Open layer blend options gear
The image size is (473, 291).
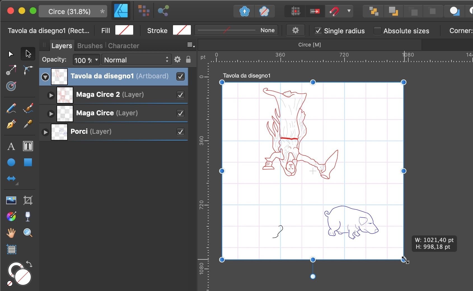(x=177, y=59)
